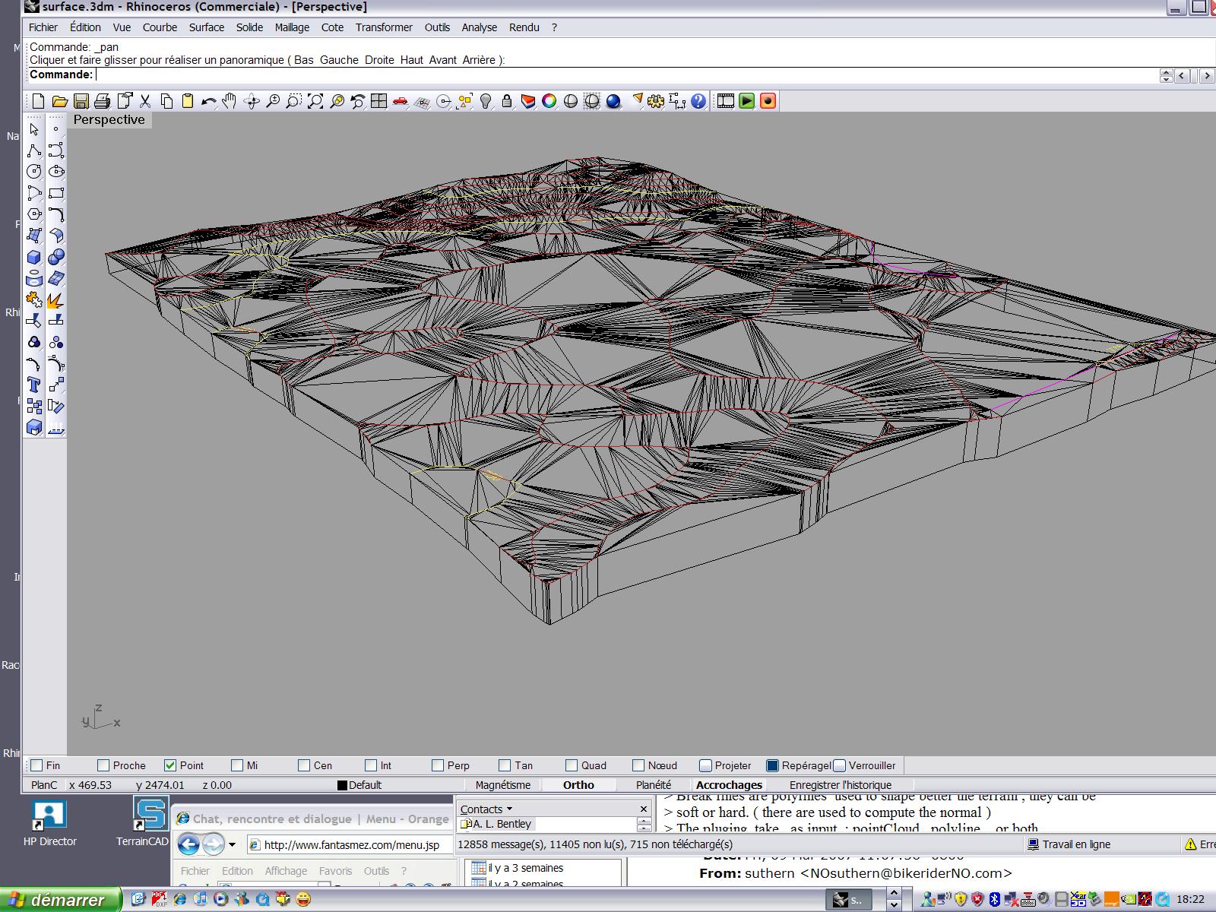Open the browser back history dropdown arrow
1216x912 pixels.
click(x=232, y=844)
